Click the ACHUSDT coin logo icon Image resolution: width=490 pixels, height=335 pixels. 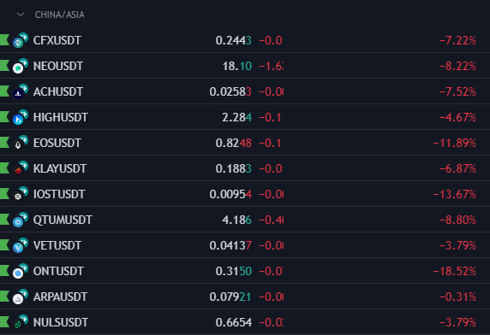tap(21, 91)
